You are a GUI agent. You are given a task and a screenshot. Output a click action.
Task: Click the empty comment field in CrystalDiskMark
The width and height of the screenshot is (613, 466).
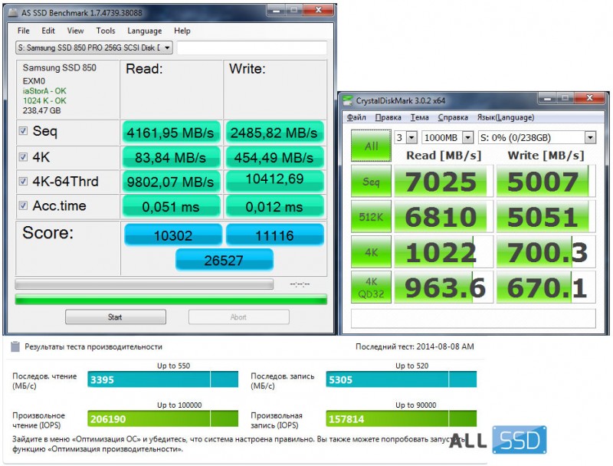[474, 318]
